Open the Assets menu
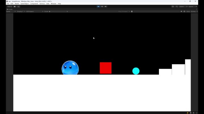 pyautogui.click(x=17, y=4)
